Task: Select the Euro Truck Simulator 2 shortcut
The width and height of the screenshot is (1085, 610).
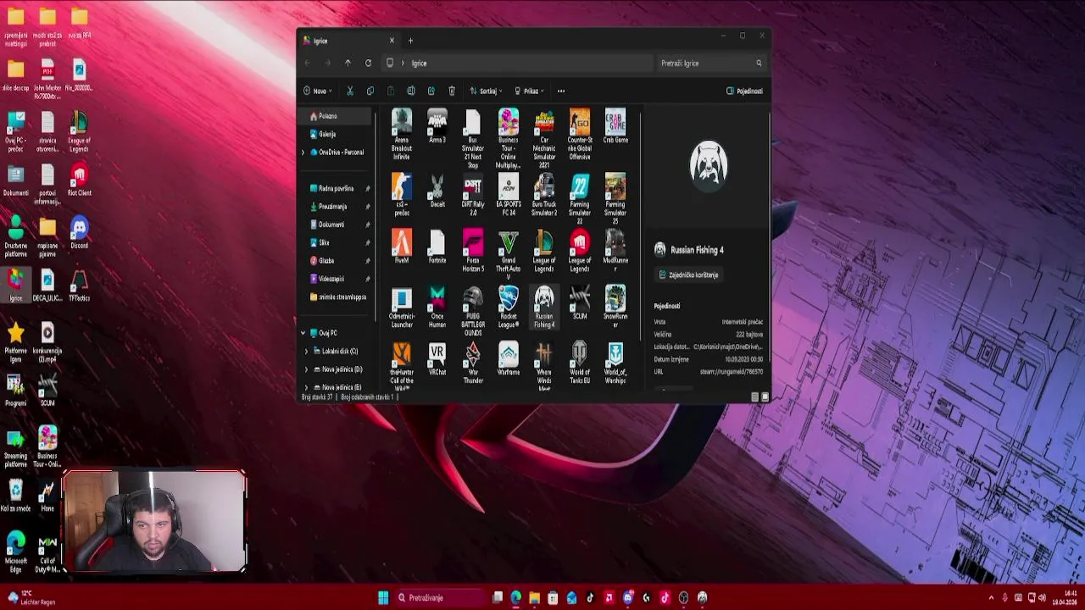Action: (544, 196)
